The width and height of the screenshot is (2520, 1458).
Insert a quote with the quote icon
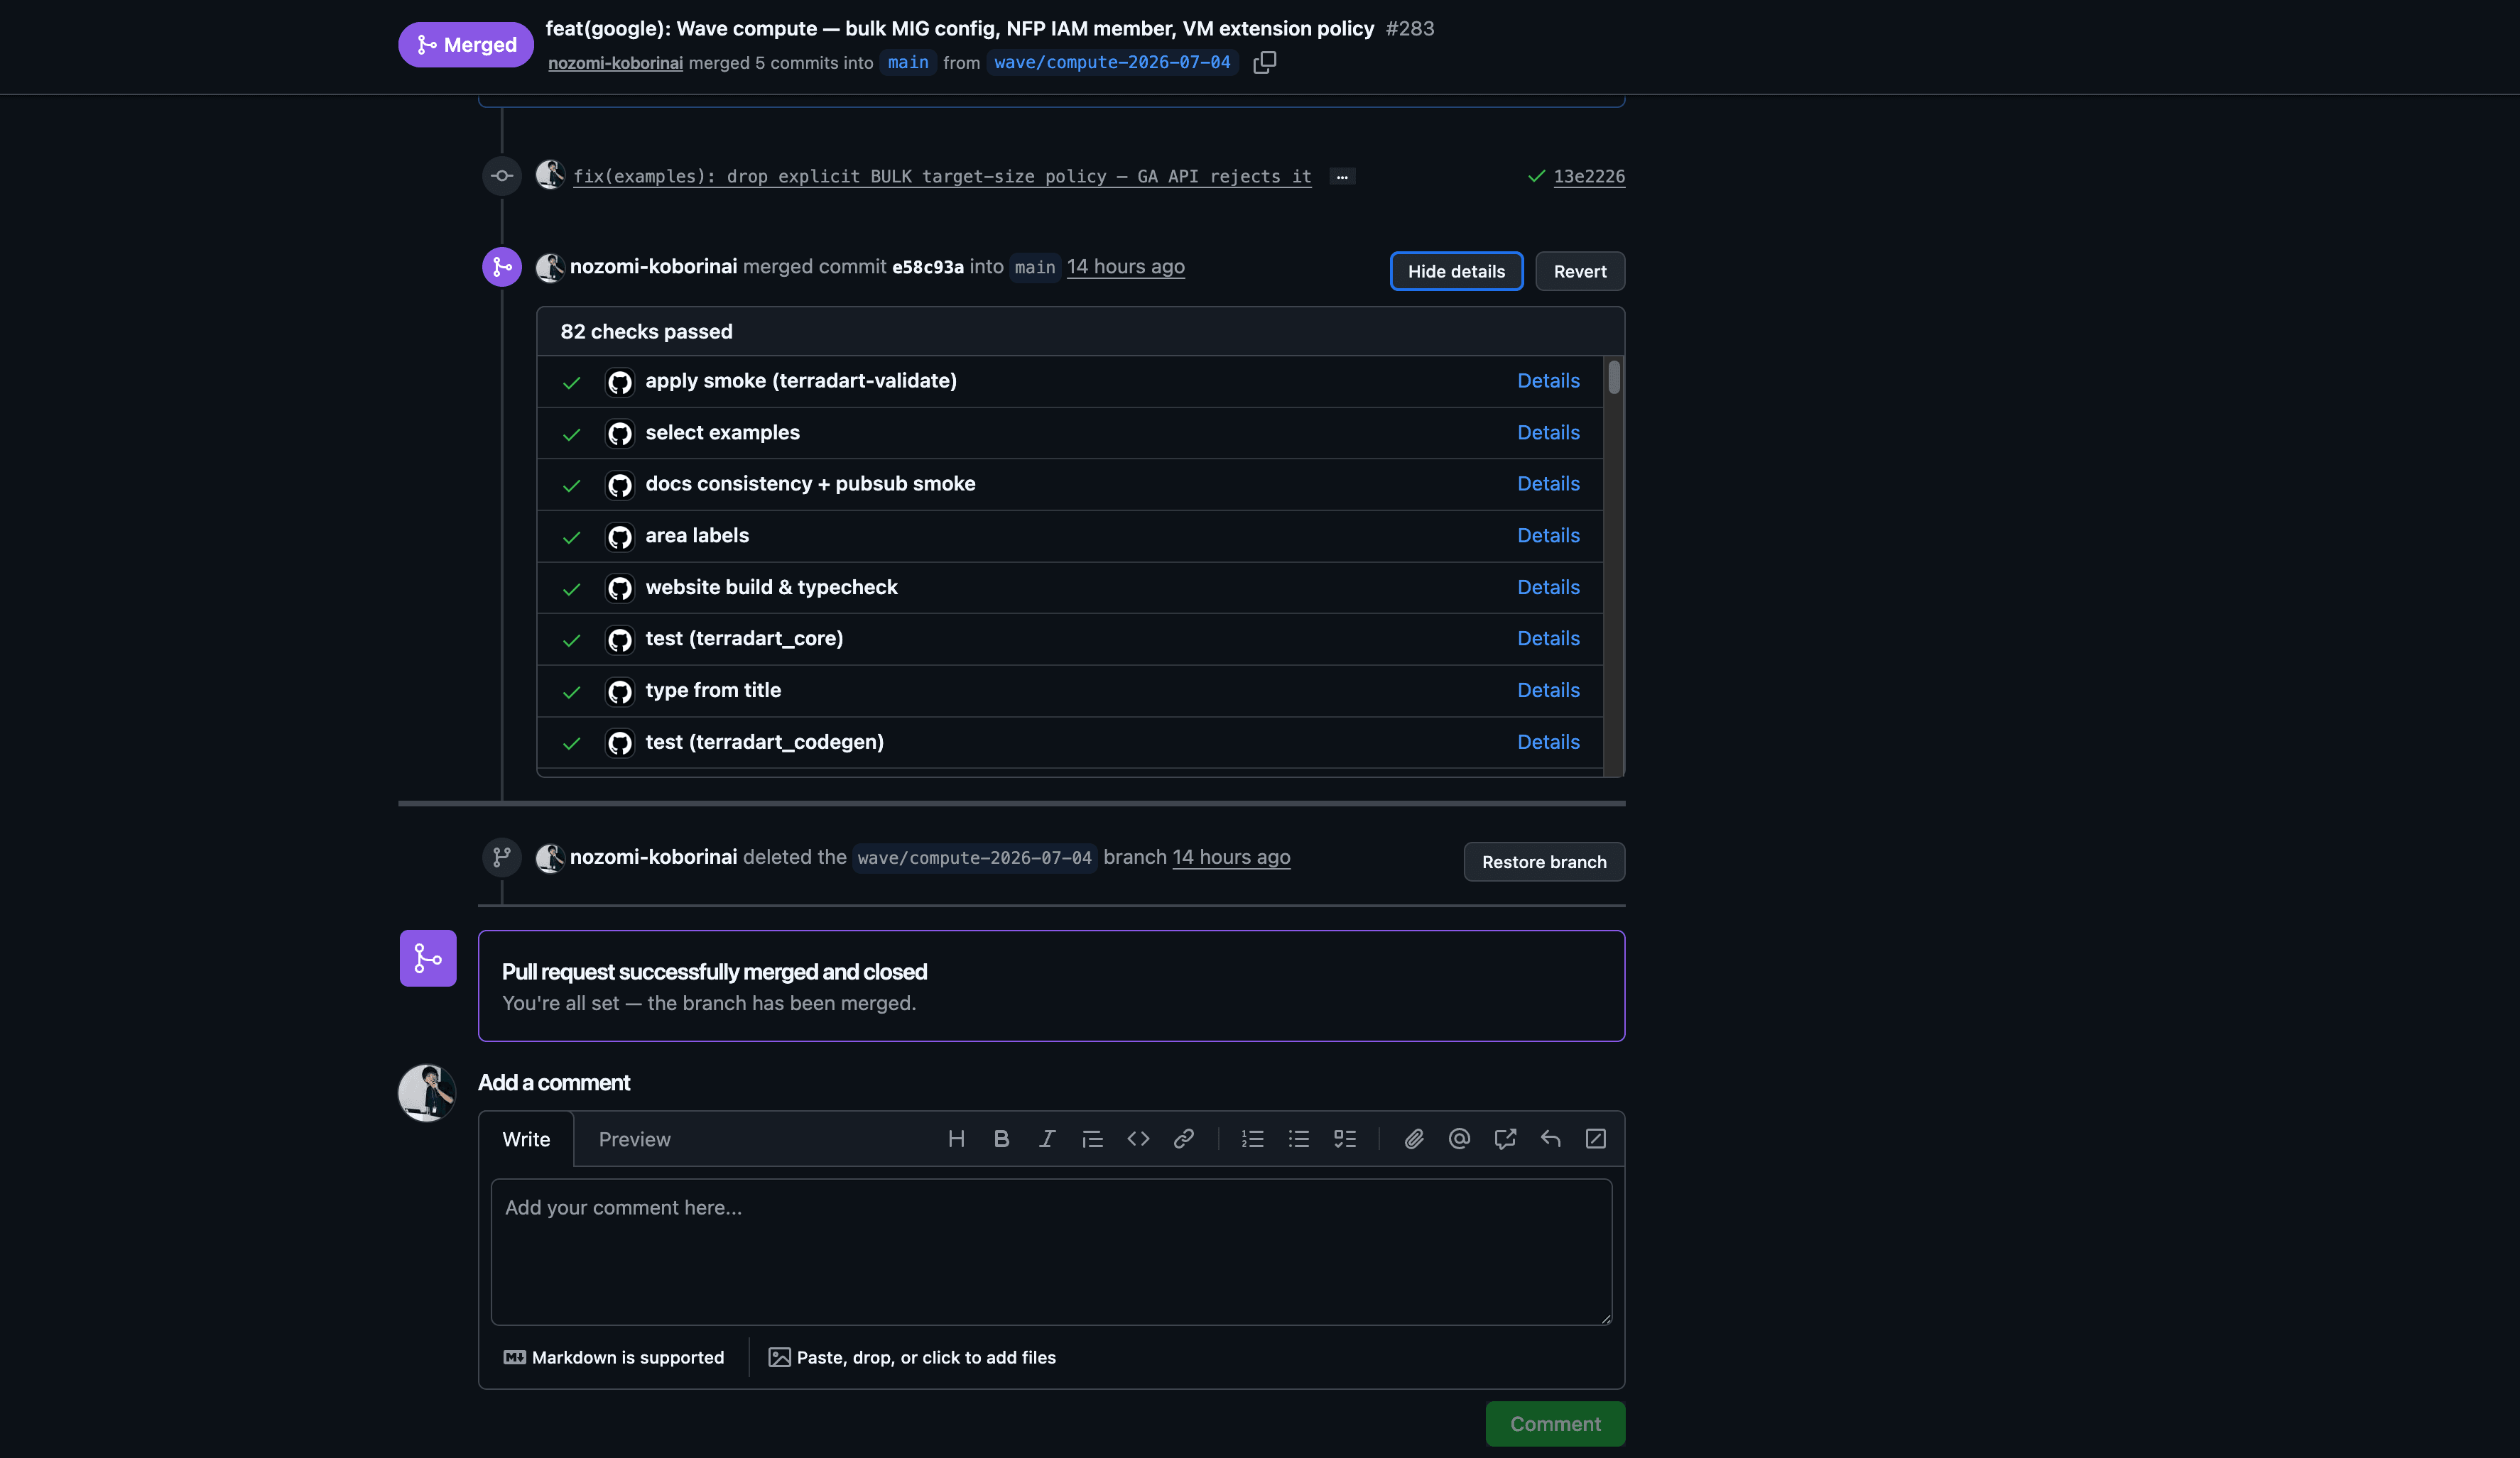click(1092, 1139)
